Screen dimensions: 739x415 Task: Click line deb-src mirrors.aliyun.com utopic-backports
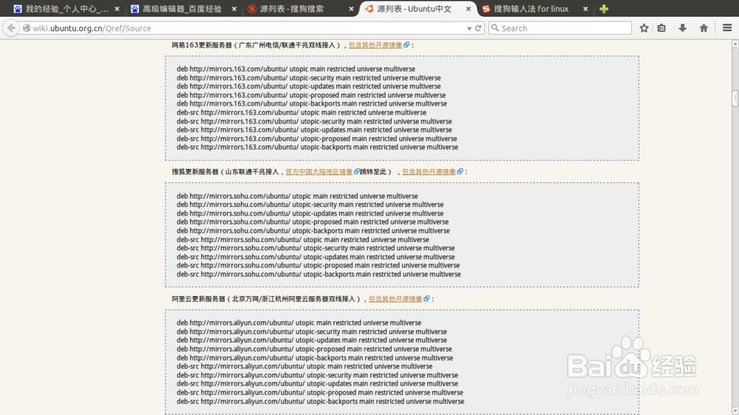pyautogui.click(x=321, y=402)
